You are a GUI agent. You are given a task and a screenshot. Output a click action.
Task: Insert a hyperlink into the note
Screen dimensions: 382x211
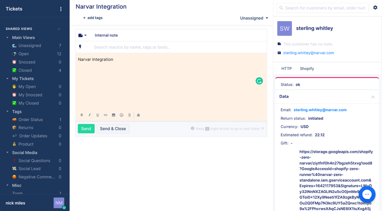(105, 115)
